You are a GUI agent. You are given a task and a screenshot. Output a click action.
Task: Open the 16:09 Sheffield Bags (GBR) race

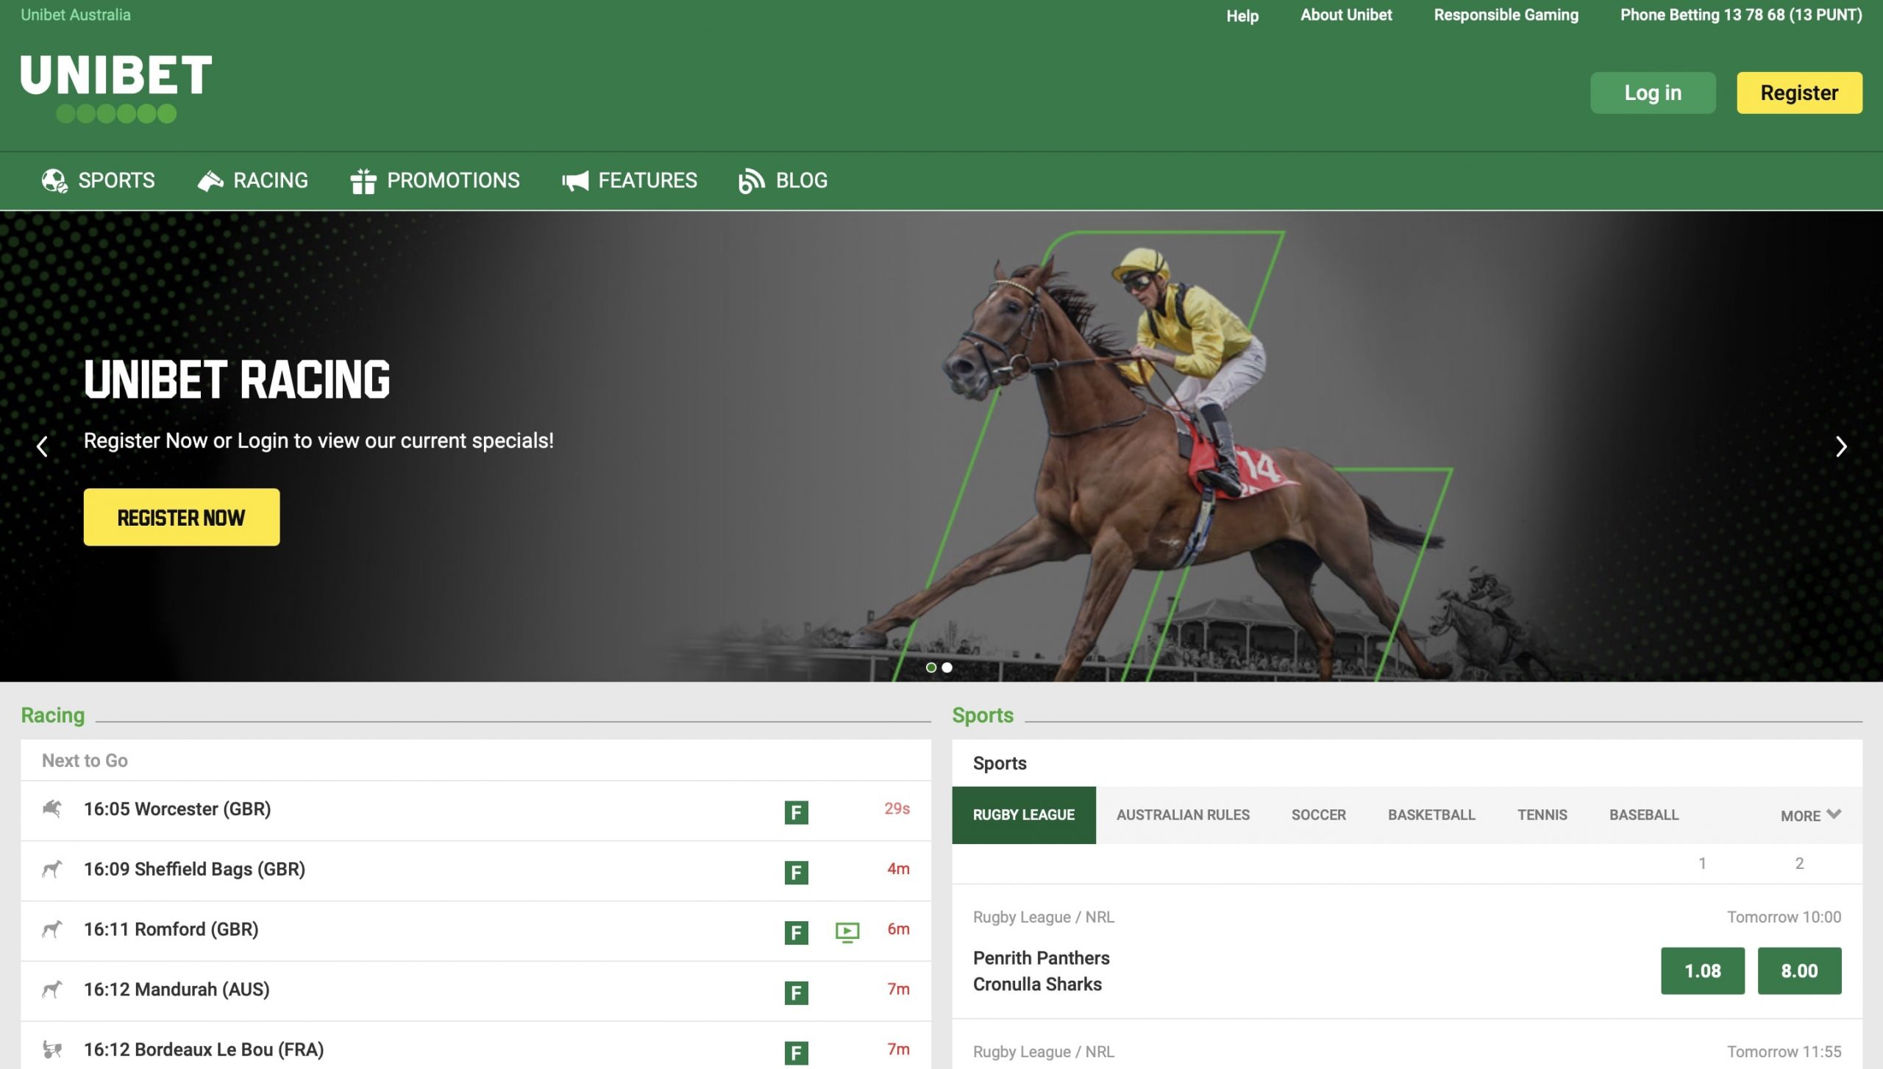pos(476,870)
